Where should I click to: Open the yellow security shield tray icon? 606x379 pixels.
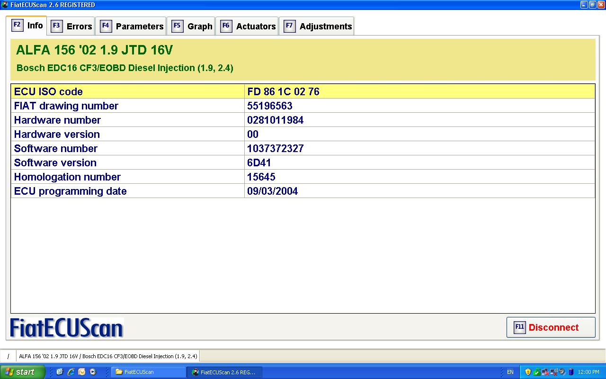click(x=528, y=372)
